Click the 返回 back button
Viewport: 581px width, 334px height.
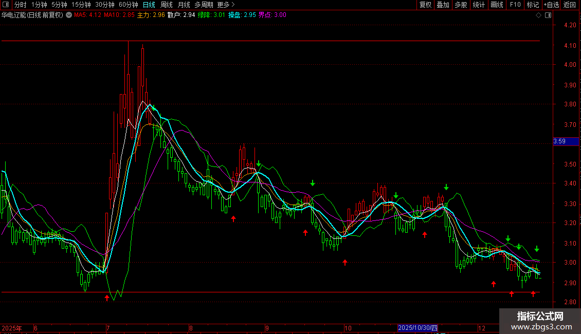[x=570, y=5]
